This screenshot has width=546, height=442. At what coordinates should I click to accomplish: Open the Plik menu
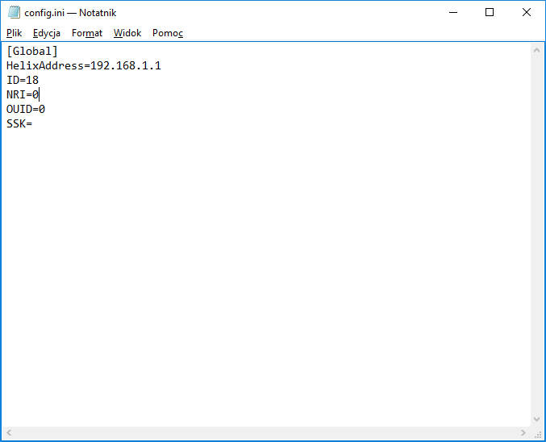coord(15,33)
